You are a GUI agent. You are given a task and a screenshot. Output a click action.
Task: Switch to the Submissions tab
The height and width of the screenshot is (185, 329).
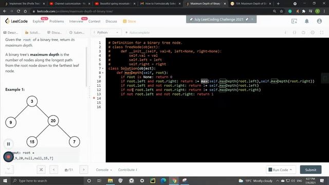77,32
